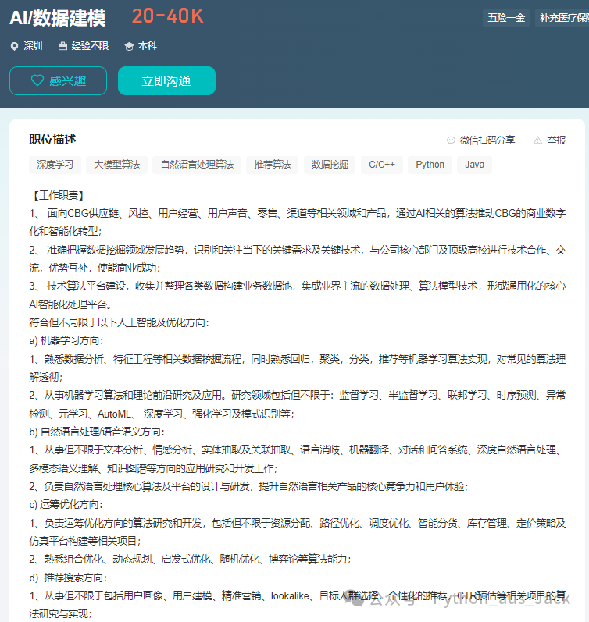Screen dimensions: 589x622
Task: Select the 数据挖掘 skill tag
Action: [330, 165]
